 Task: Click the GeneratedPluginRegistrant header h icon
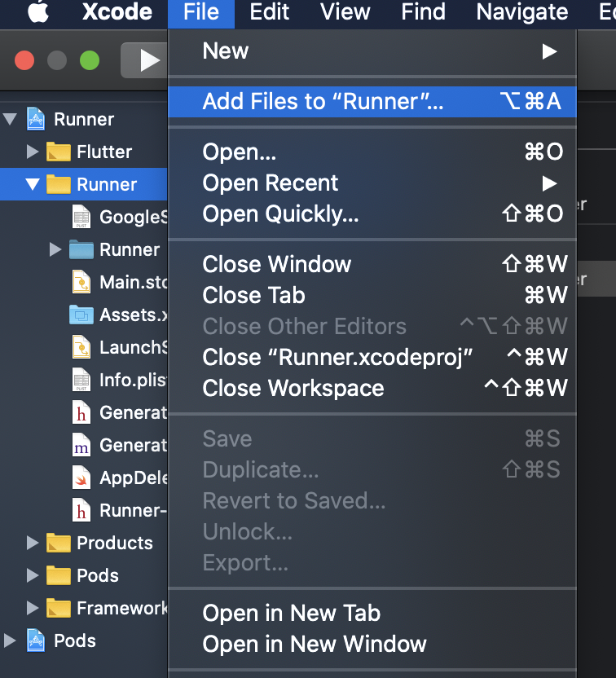(x=81, y=412)
